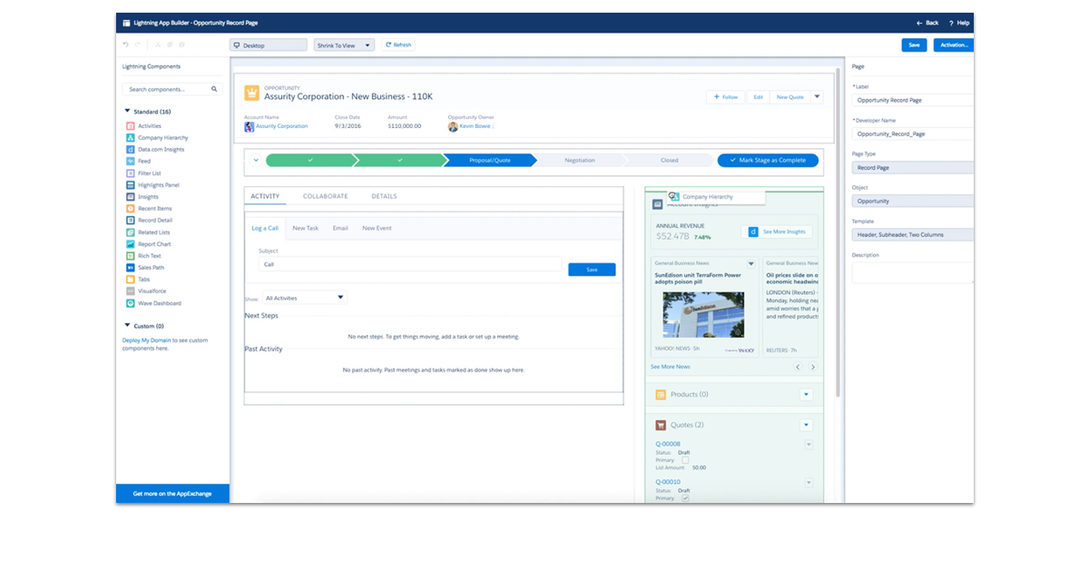The image size is (1089, 581).
Task: Open the All Activities filter dropdown
Action: tap(304, 298)
